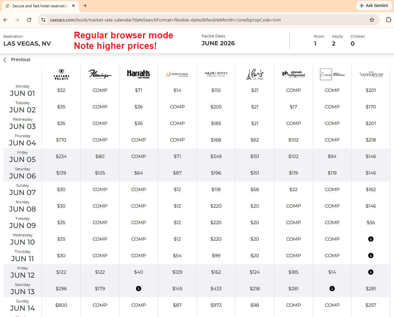Change the Adults count value
Screen dimensions: 394x317
(x=333, y=43)
